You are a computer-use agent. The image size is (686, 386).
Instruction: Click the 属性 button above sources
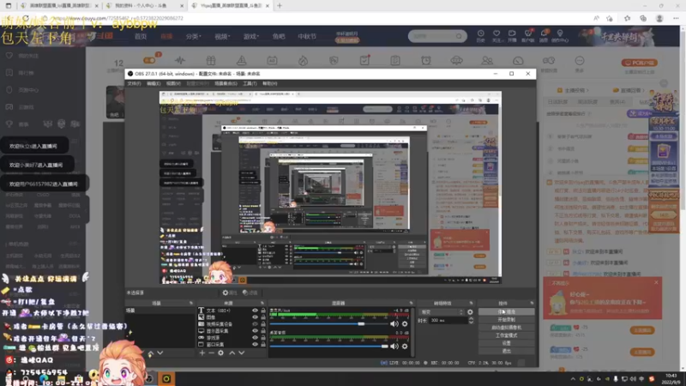coord(230,293)
